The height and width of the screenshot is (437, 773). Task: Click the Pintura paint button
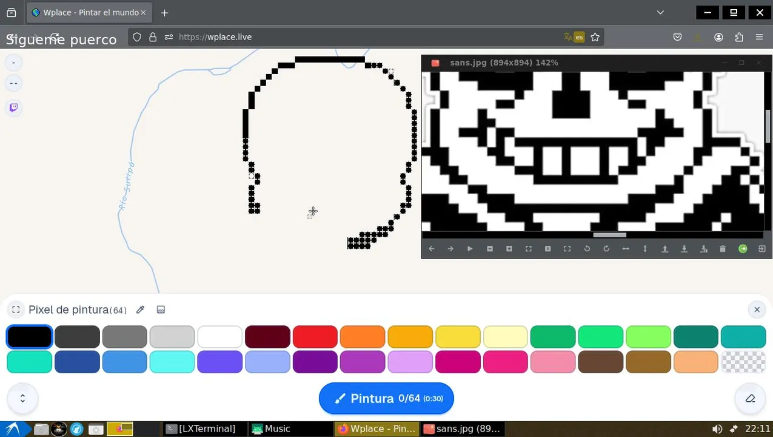point(386,398)
